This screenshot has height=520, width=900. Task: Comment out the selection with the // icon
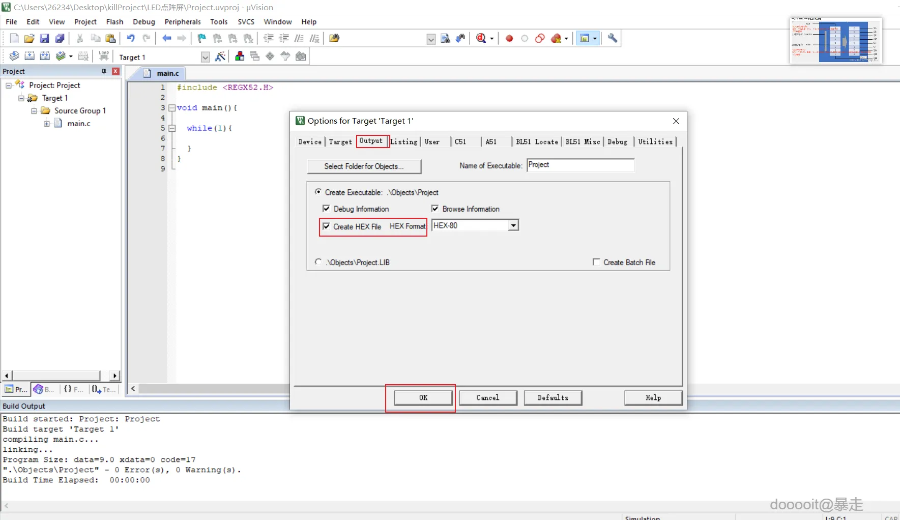pos(299,38)
